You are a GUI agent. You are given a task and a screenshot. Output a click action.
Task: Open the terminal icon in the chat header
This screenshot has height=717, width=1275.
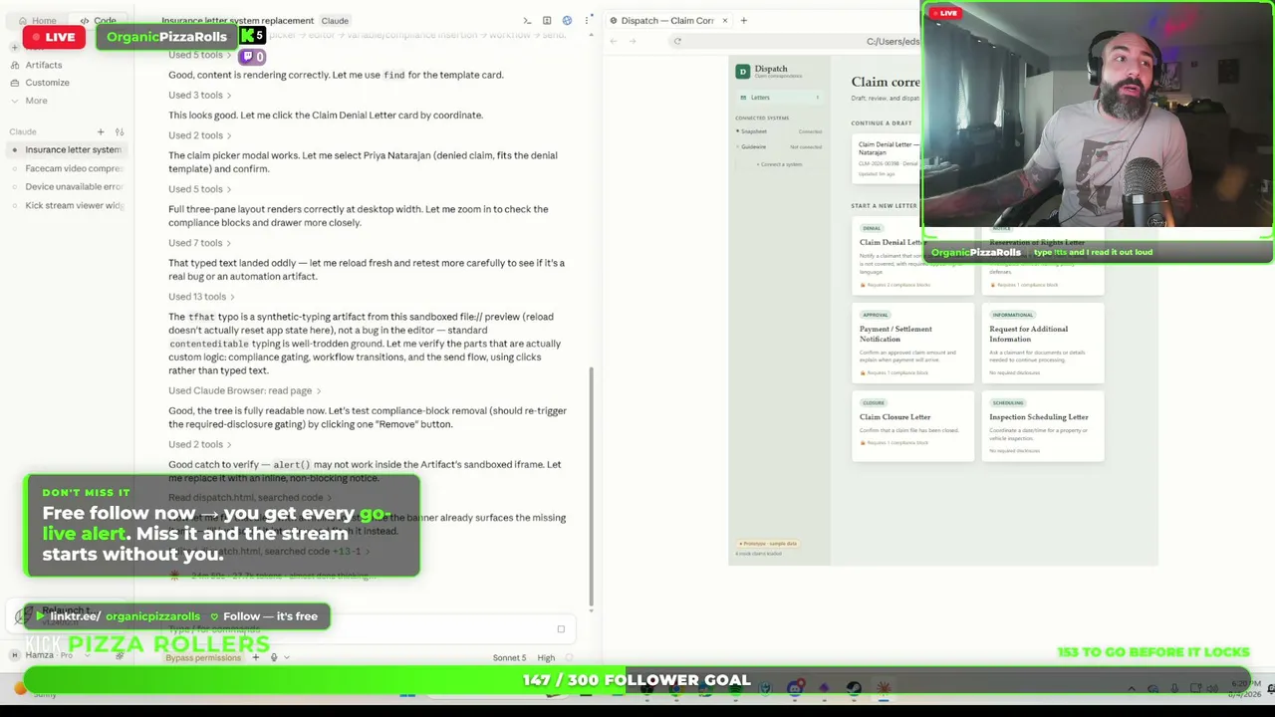(x=527, y=20)
